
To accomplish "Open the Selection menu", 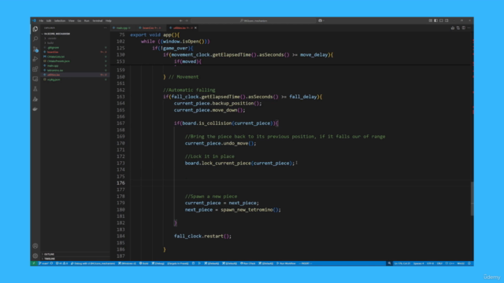I will 60,20.
